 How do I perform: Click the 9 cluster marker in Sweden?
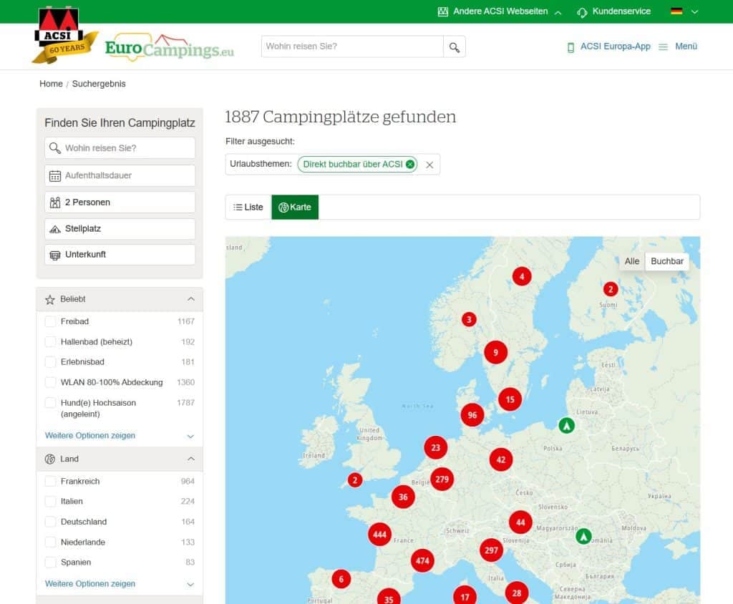click(x=495, y=353)
